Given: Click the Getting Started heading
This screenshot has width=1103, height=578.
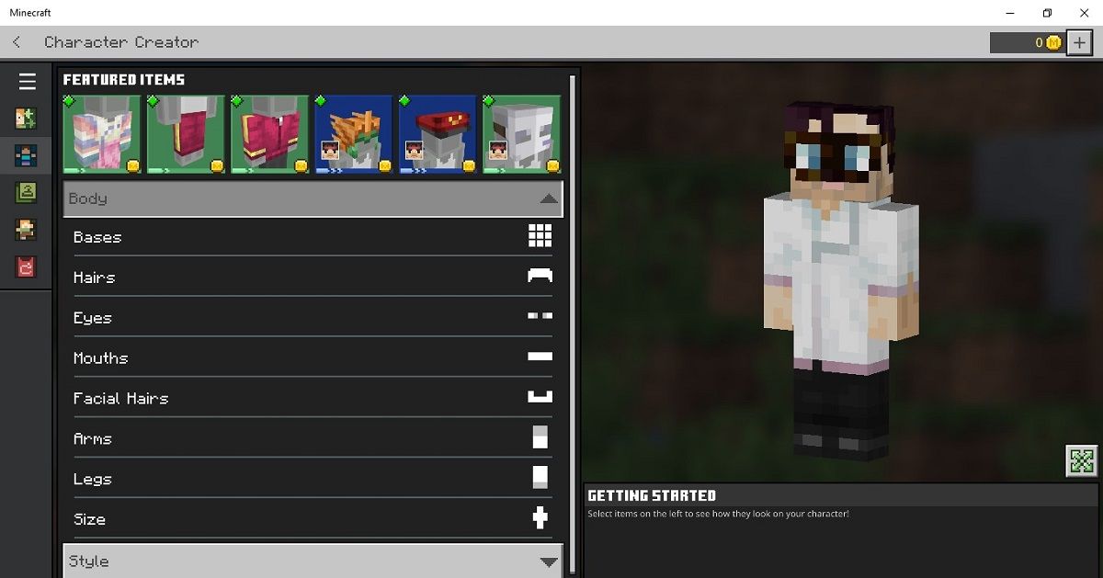Looking at the screenshot, I should tap(652, 495).
